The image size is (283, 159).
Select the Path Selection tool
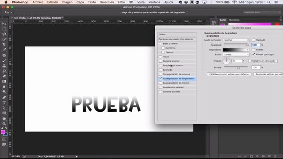4,108
